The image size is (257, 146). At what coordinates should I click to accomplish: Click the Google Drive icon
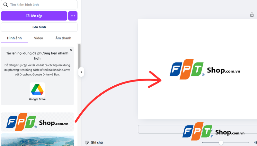click(x=37, y=90)
